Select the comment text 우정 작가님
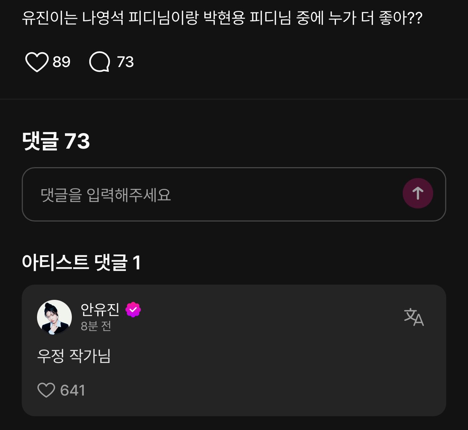 coord(74,356)
